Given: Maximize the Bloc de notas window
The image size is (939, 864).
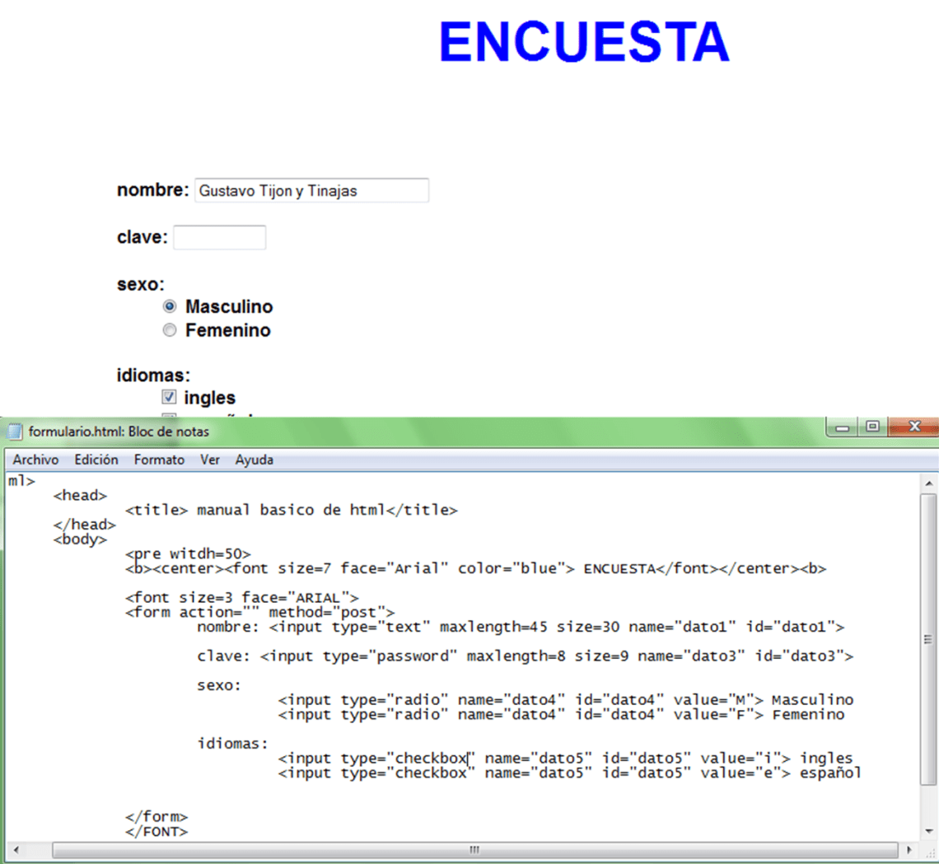Looking at the screenshot, I should (871, 427).
